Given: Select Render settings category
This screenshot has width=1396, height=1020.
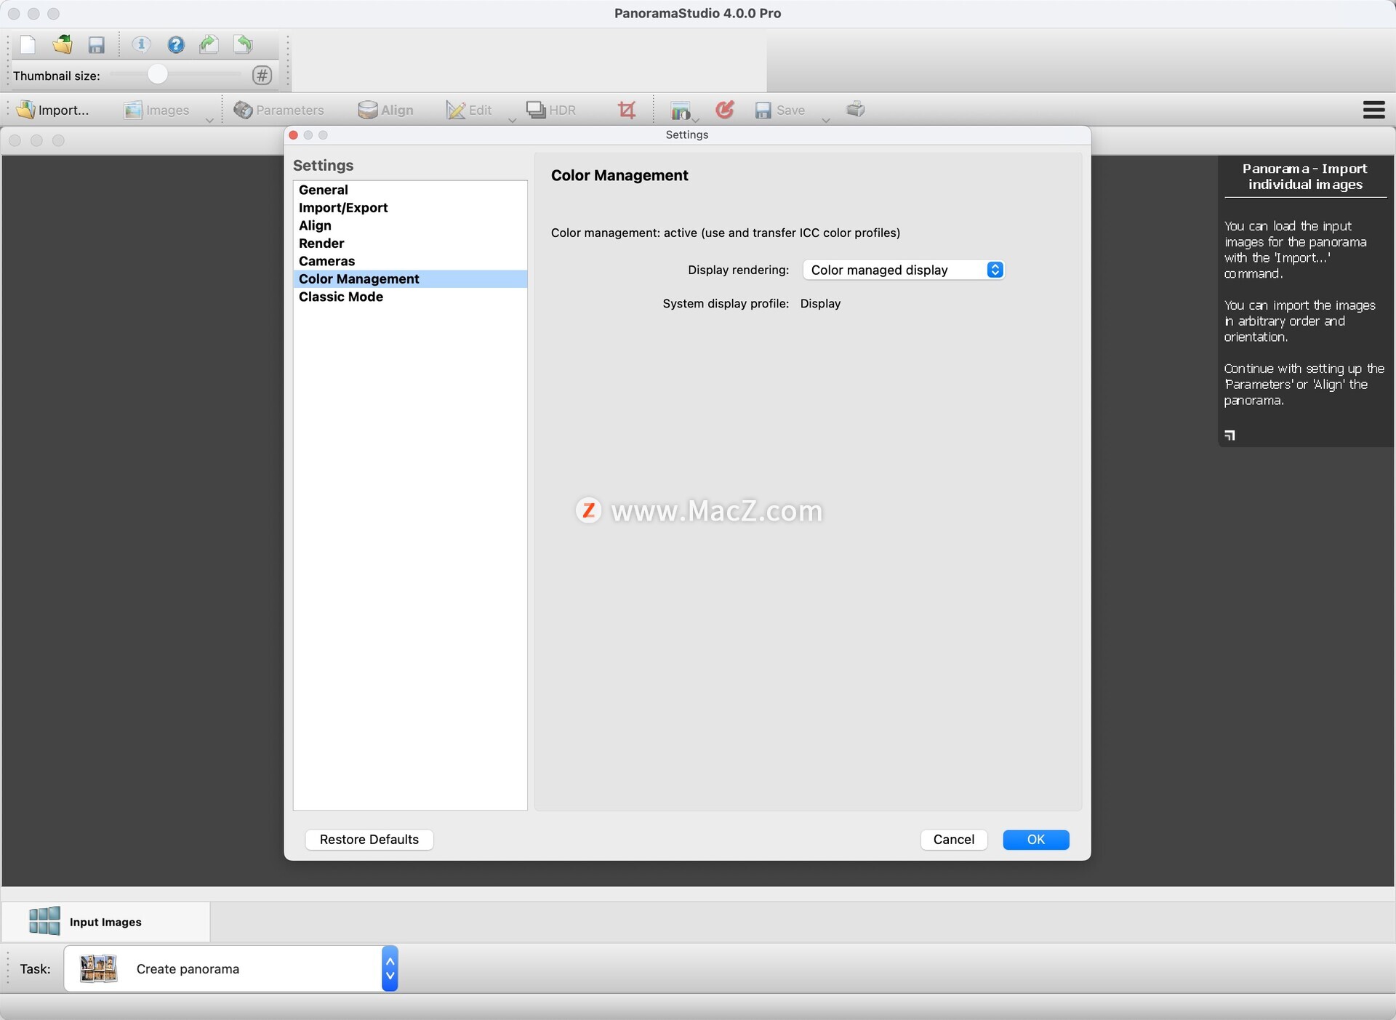Looking at the screenshot, I should [x=410, y=244].
